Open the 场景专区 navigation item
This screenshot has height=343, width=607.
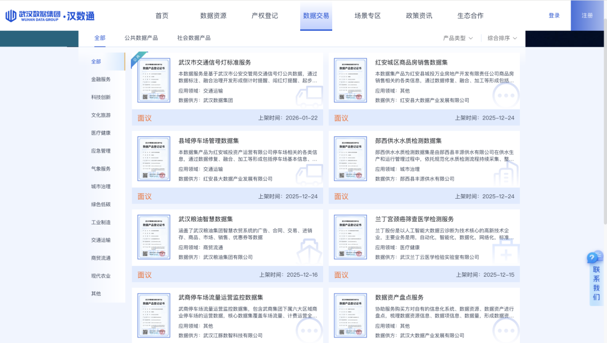coord(368,16)
